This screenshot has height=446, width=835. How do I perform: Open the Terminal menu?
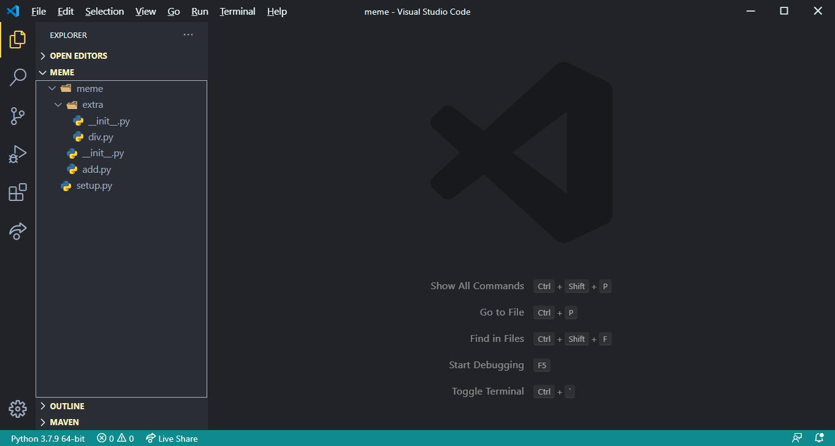237,11
